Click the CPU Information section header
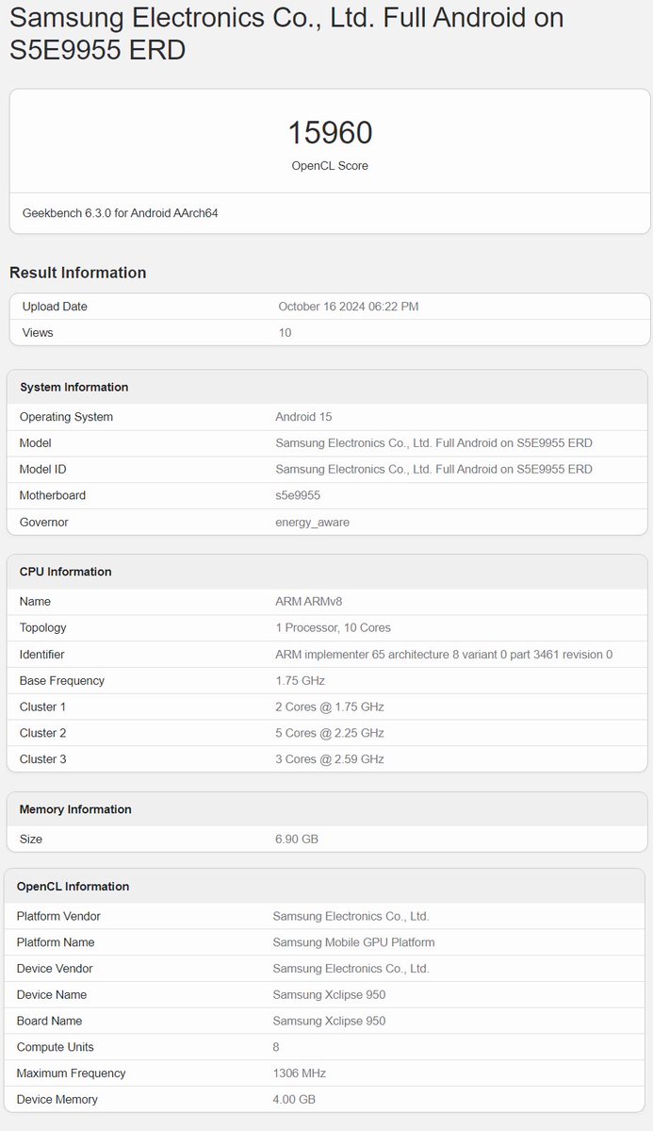 coord(65,572)
